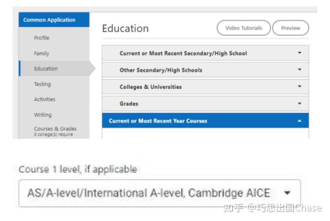Click the arrow icon on Grades row
Viewport: 330px width, 221px height.
299,103
